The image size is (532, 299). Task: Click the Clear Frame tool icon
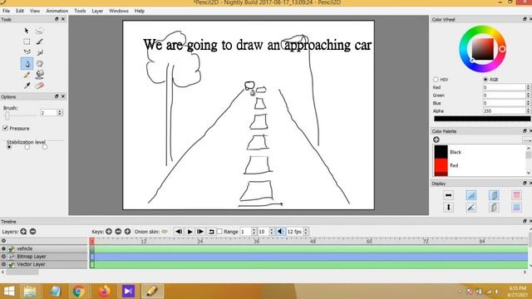coord(40,31)
